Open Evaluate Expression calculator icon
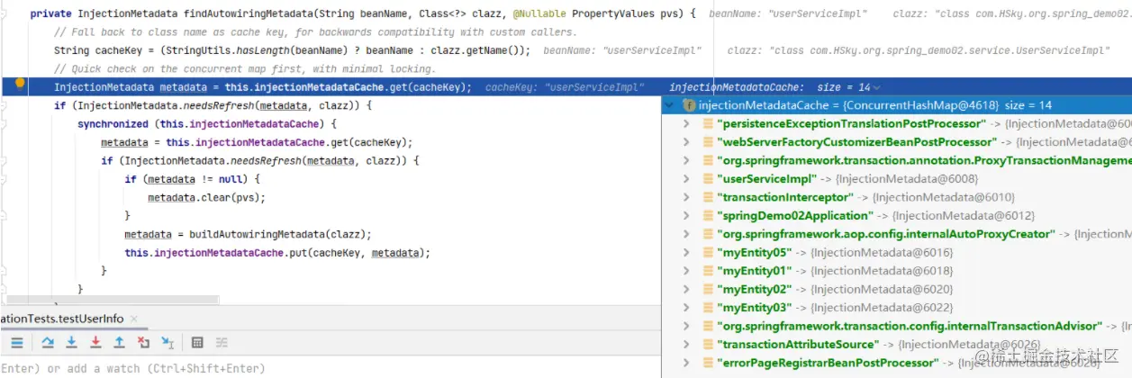Image resolution: width=1132 pixels, height=378 pixels. coord(197,343)
